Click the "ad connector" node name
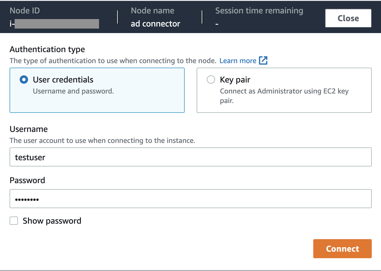The image size is (381, 271). click(155, 24)
